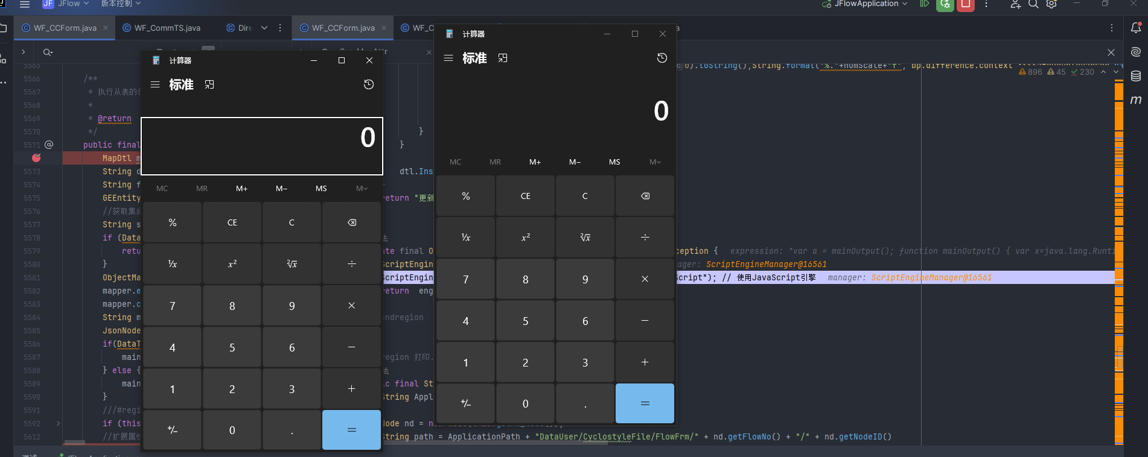
Task: Click the resume program icon next to JFlowApplication
Action: click(x=924, y=4)
